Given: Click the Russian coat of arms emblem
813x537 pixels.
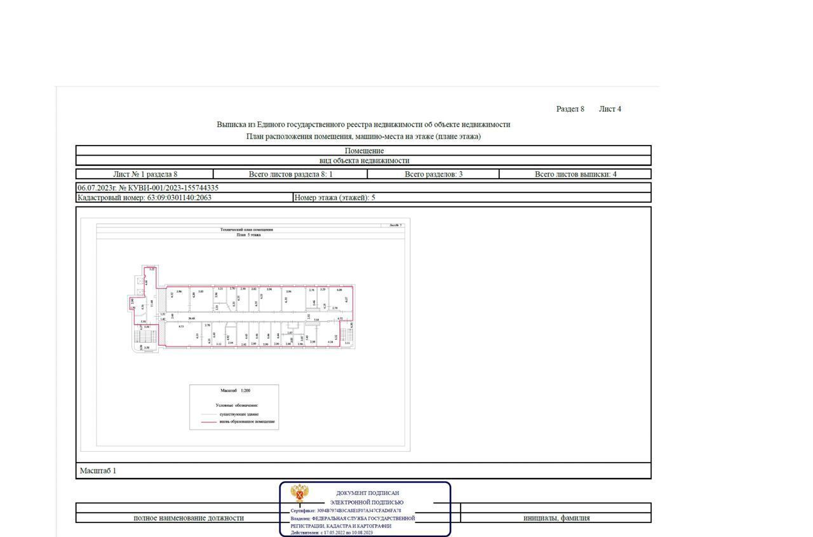Looking at the screenshot, I should [299, 494].
